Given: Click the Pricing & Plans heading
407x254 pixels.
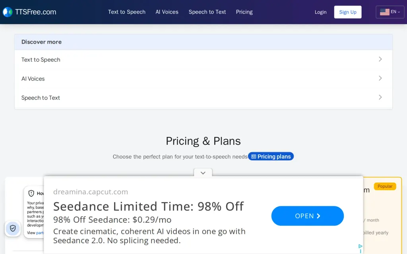Looking at the screenshot, I should coord(203,141).
